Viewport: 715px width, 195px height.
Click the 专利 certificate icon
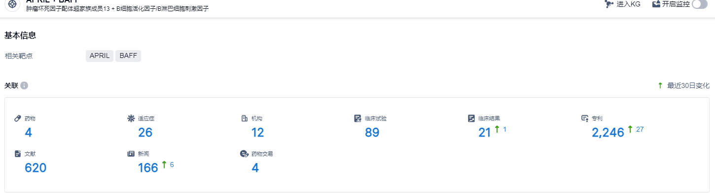(585, 118)
